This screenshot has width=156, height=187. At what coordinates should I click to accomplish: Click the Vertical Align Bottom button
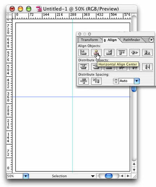tap(147, 52)
